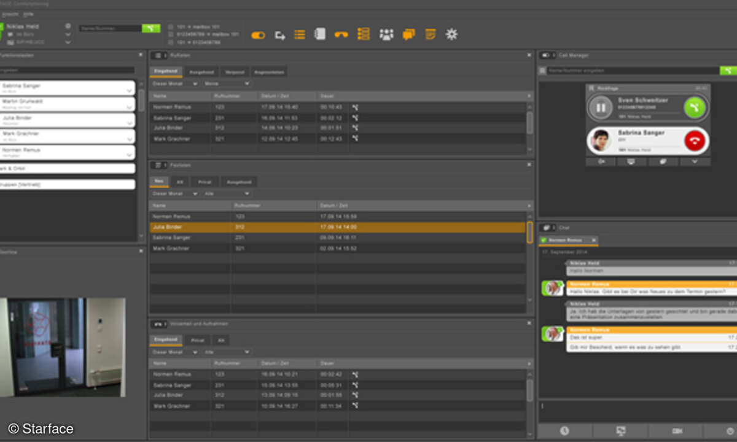Click the orange document toolbar icon

[431, 34]
